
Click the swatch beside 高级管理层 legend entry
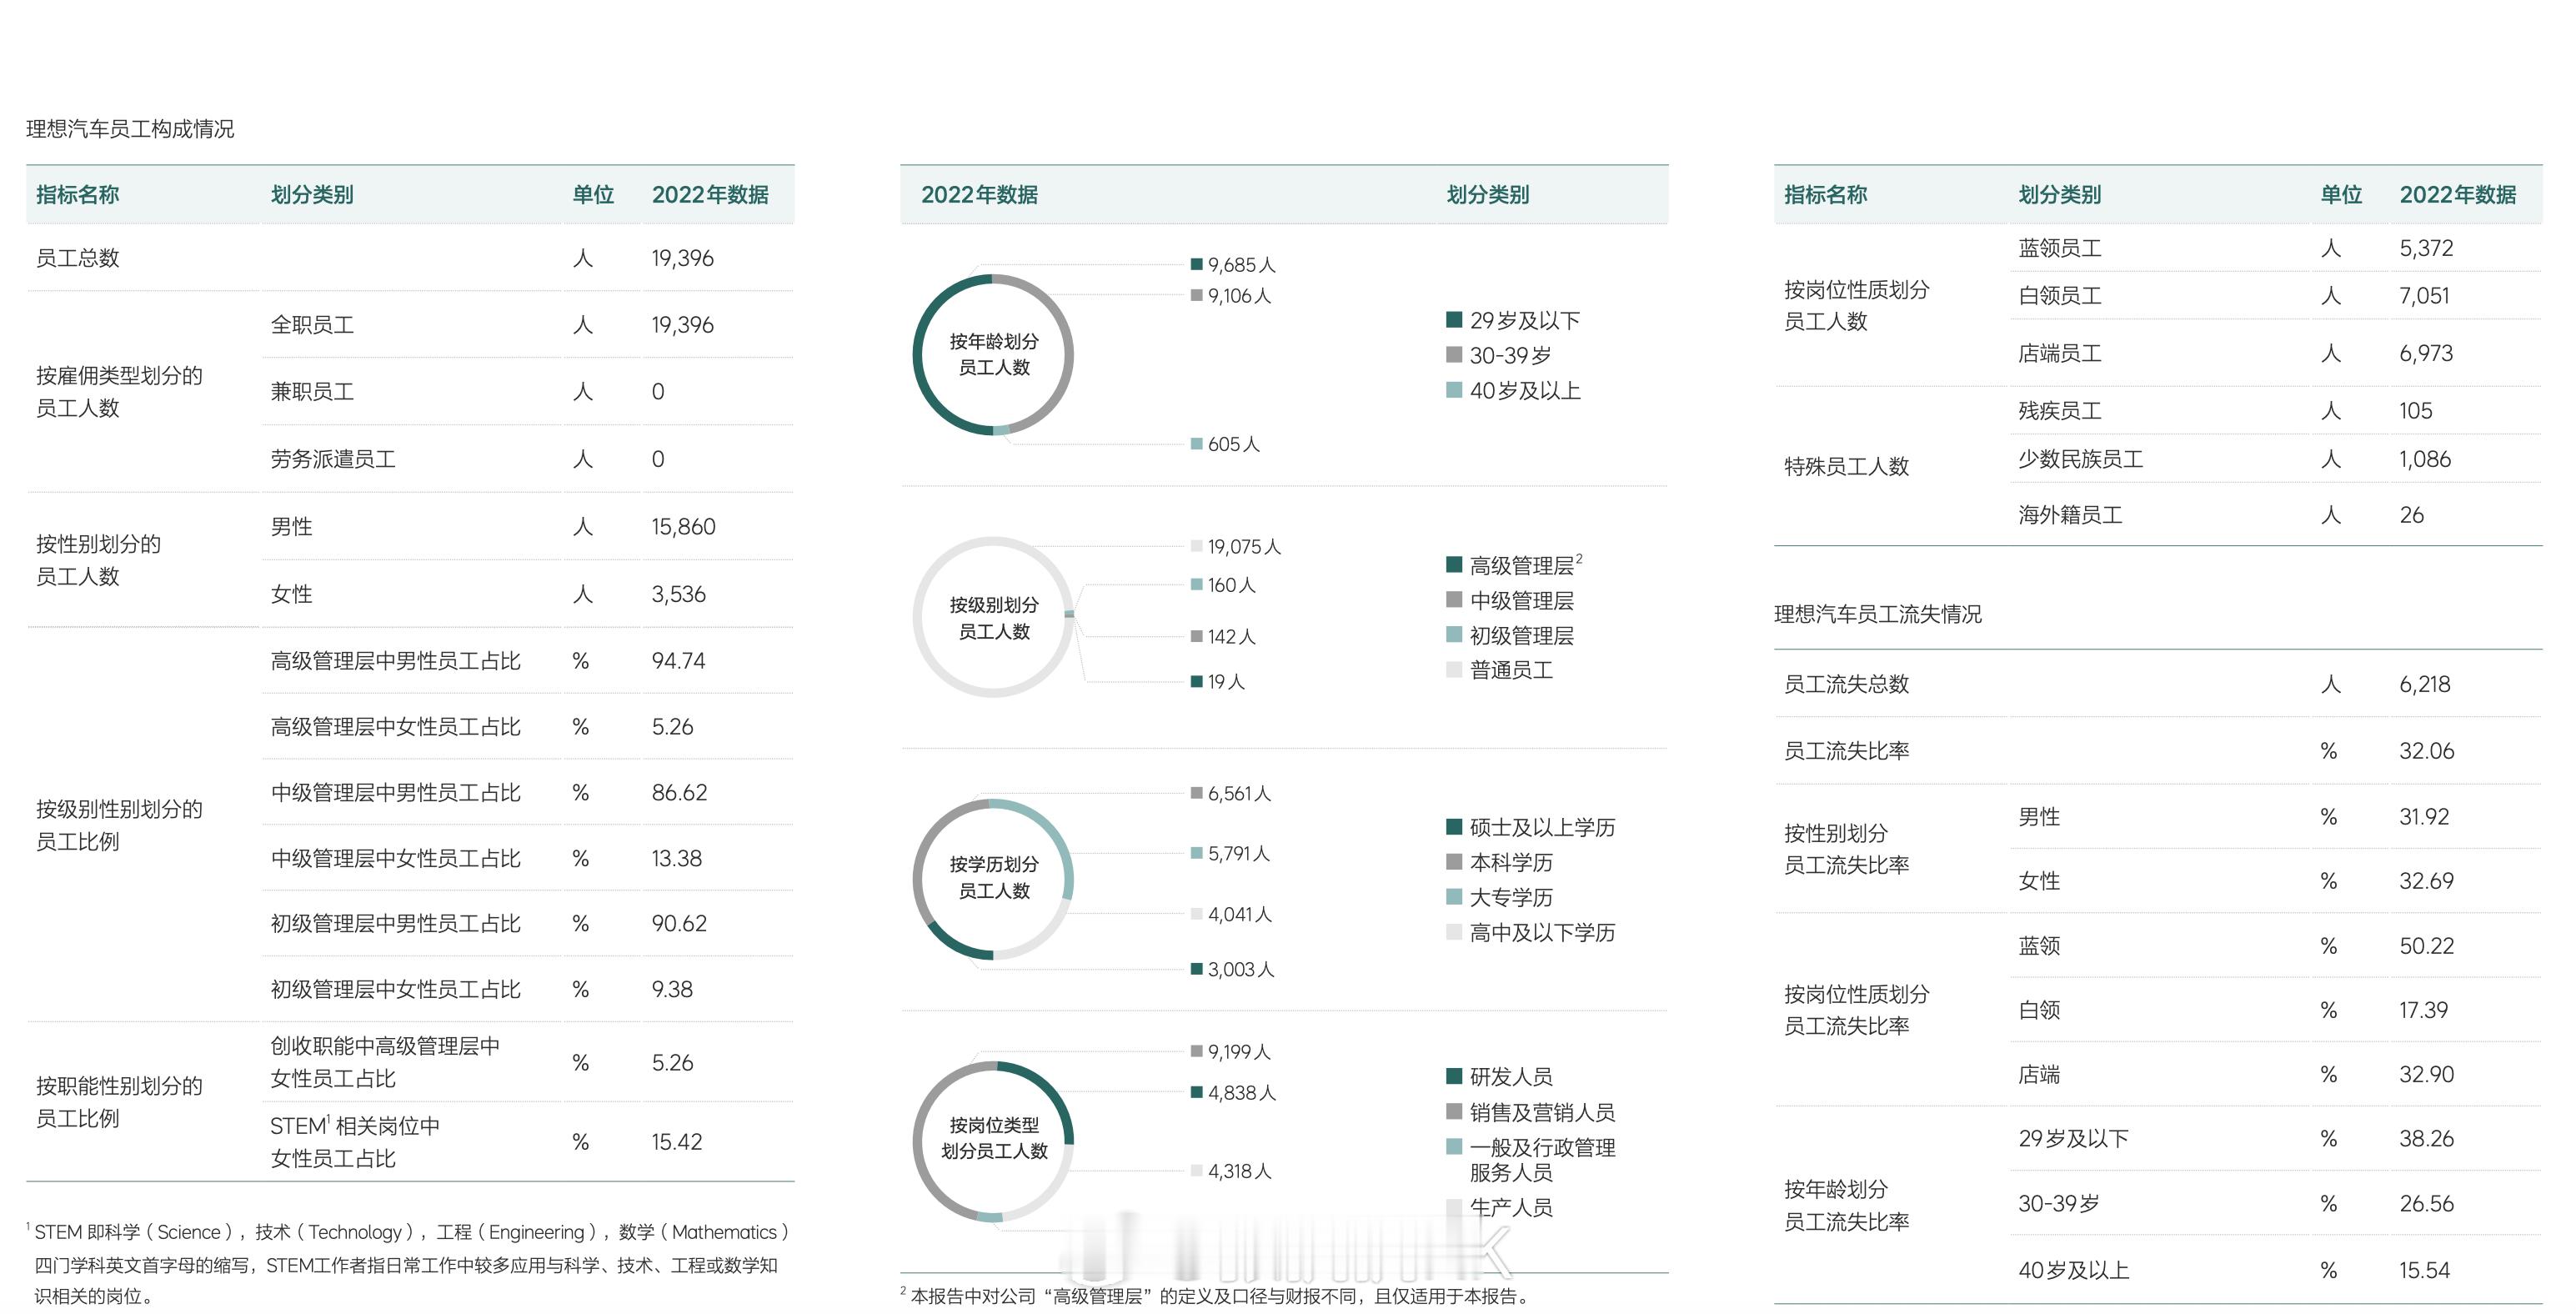pyautogui.click(x=1454, y=565)
